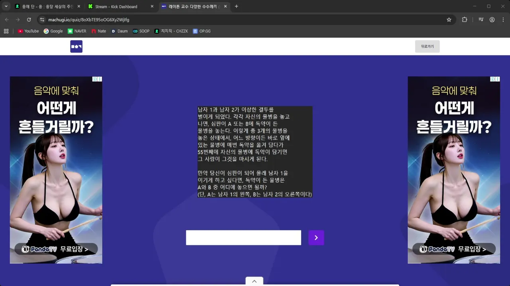Go forward in browser history
This screenshot has height=286, width=510.
click(x=18, y=19)
